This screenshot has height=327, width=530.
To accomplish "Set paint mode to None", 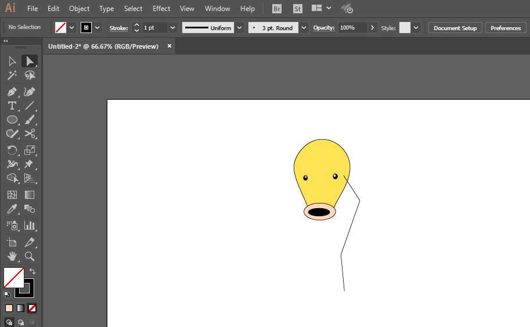I will (x=33, y=308).
